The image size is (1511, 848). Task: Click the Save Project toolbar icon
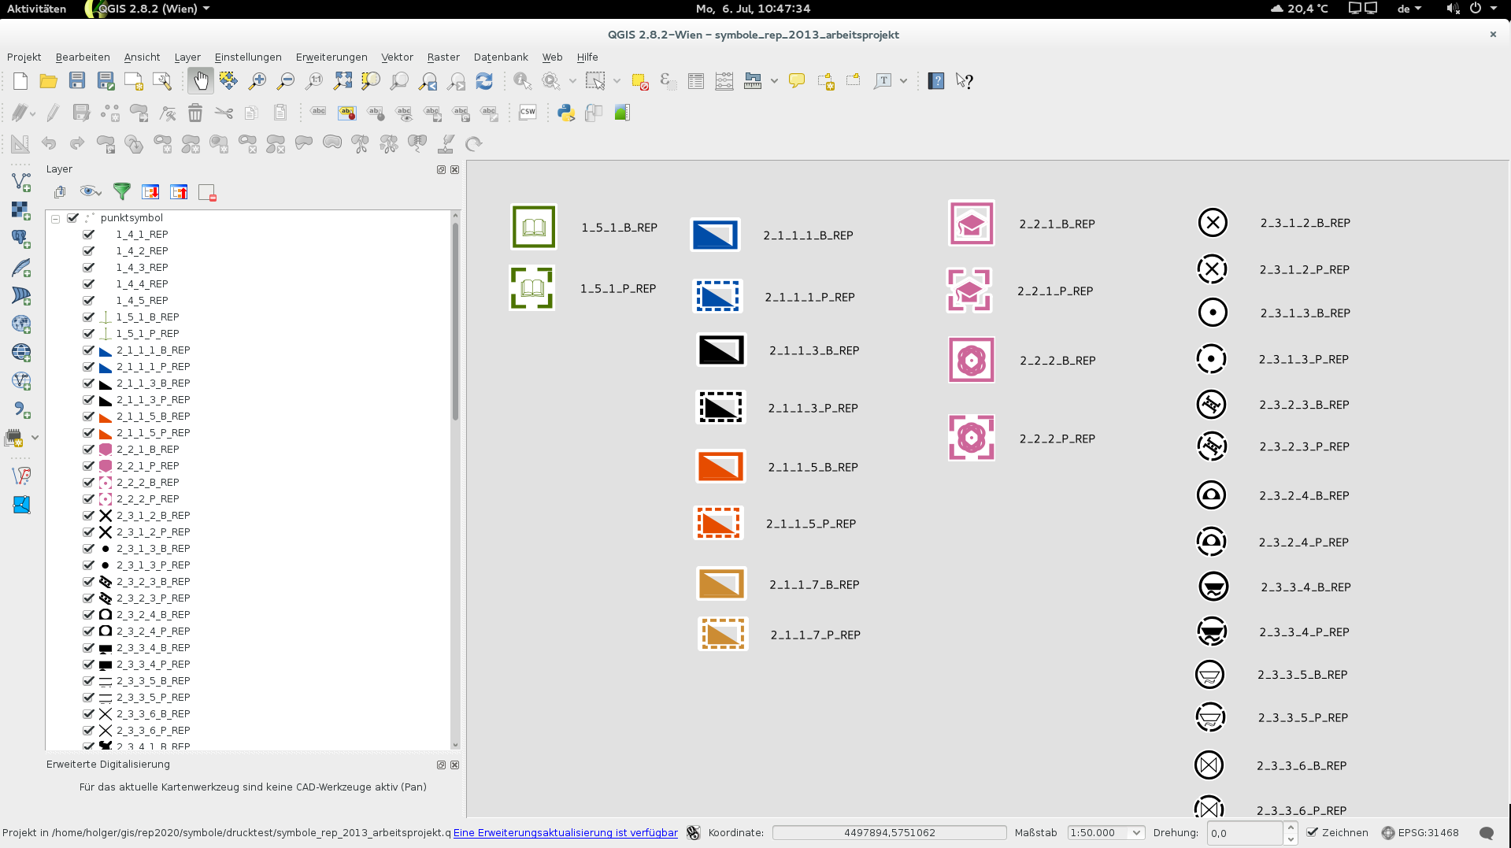pyautogui.click(x=77, y=81)
